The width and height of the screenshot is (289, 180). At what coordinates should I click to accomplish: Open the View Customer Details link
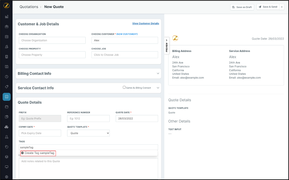(x=145, y=24)
